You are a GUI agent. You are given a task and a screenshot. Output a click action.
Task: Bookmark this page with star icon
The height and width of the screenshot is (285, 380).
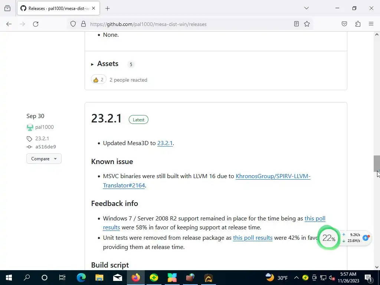[307, 24]
